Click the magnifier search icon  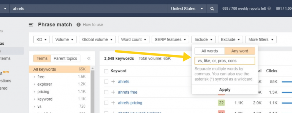(212, 9)
